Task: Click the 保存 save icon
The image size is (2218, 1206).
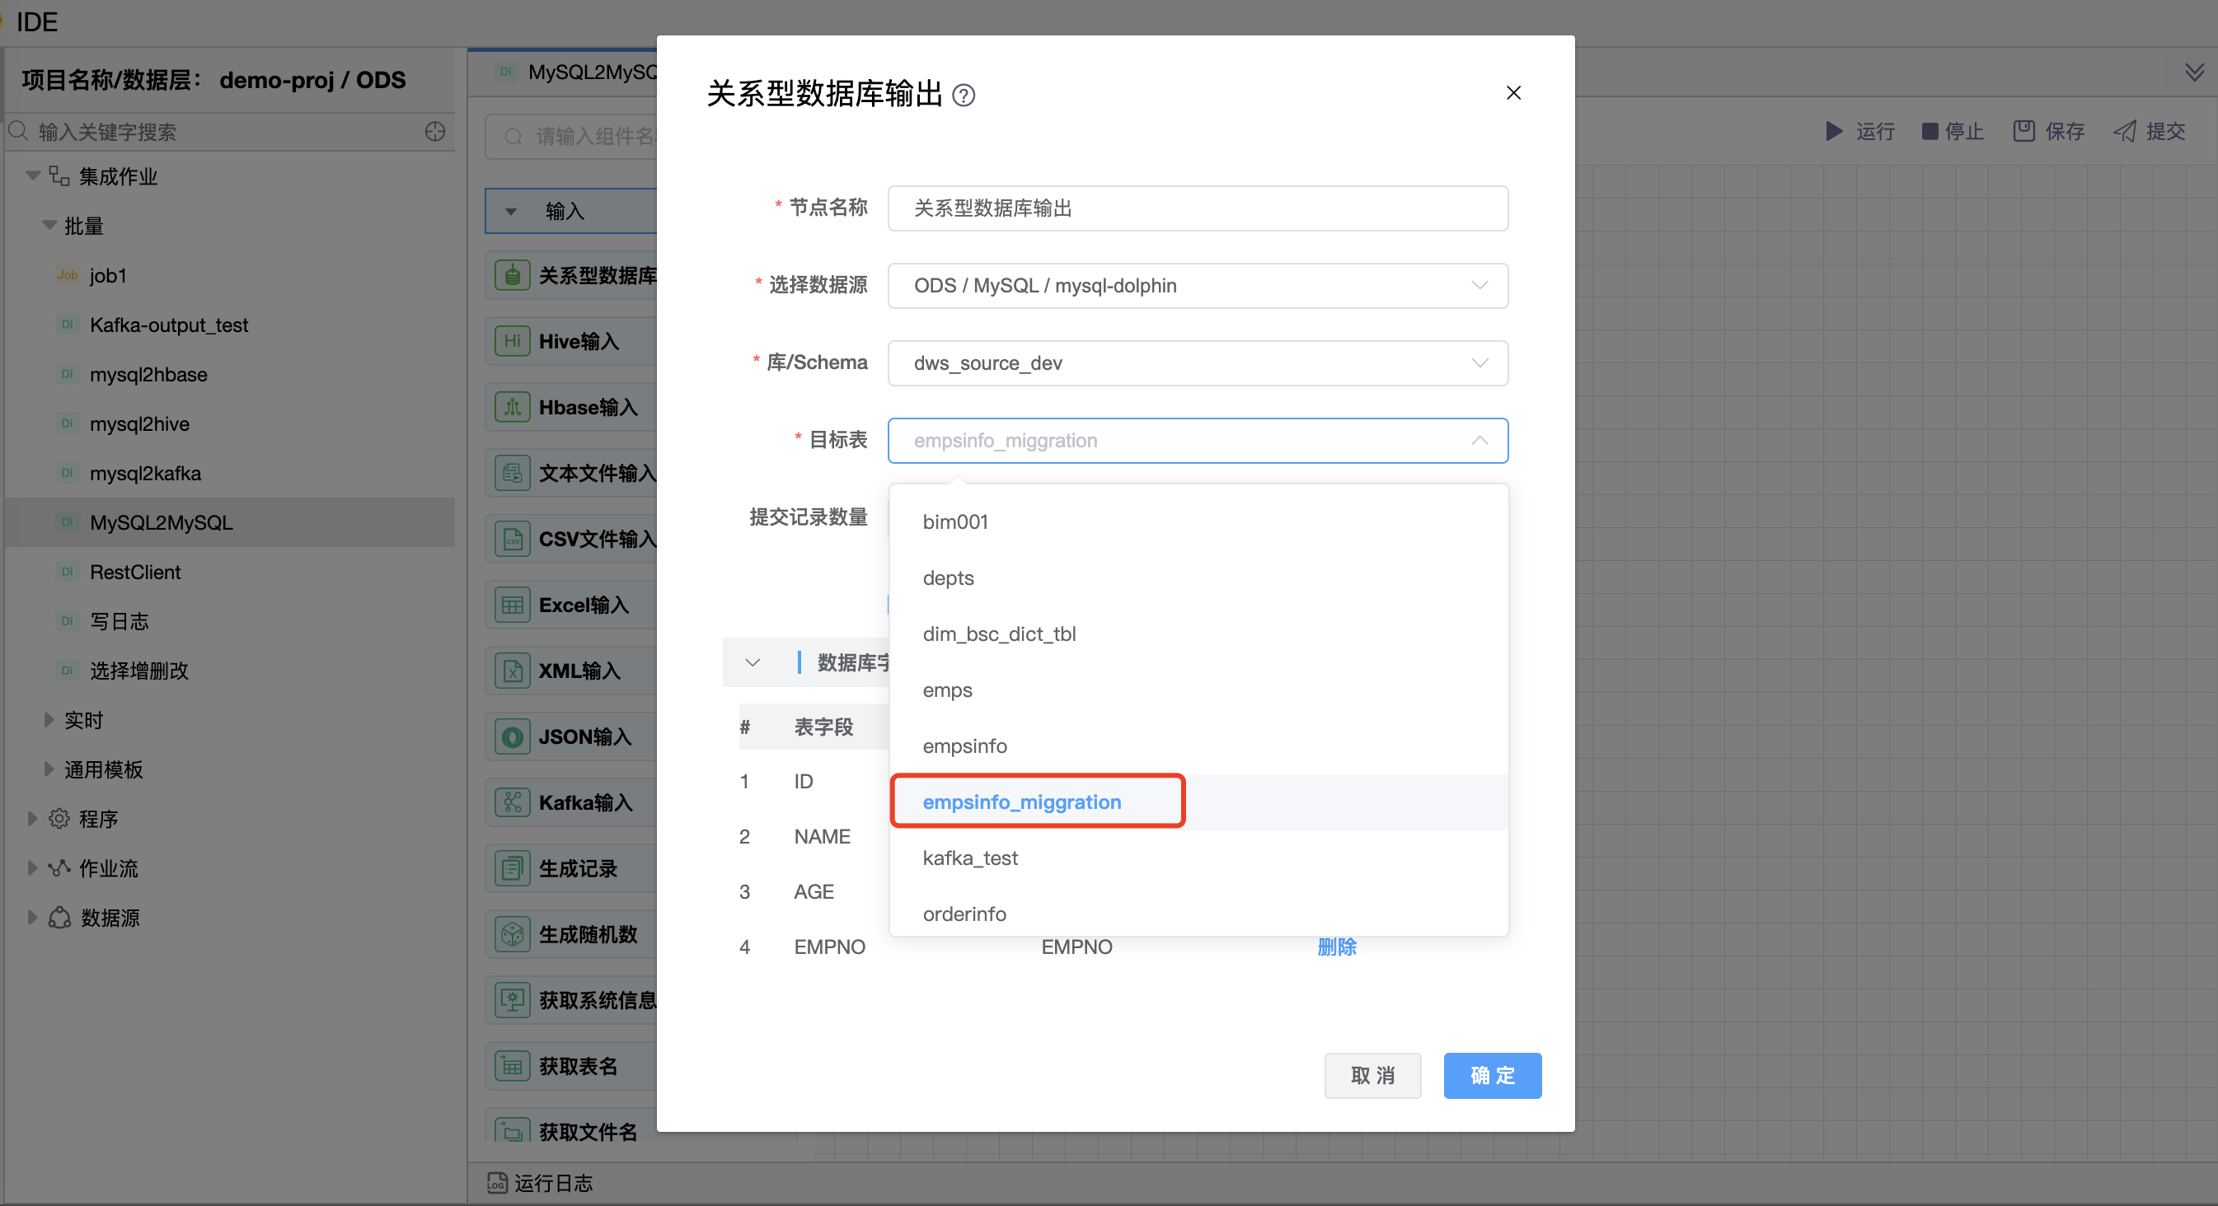Action: 2023,132
